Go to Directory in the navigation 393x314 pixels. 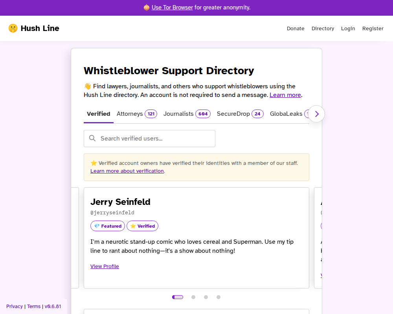(x=323, y=29)
